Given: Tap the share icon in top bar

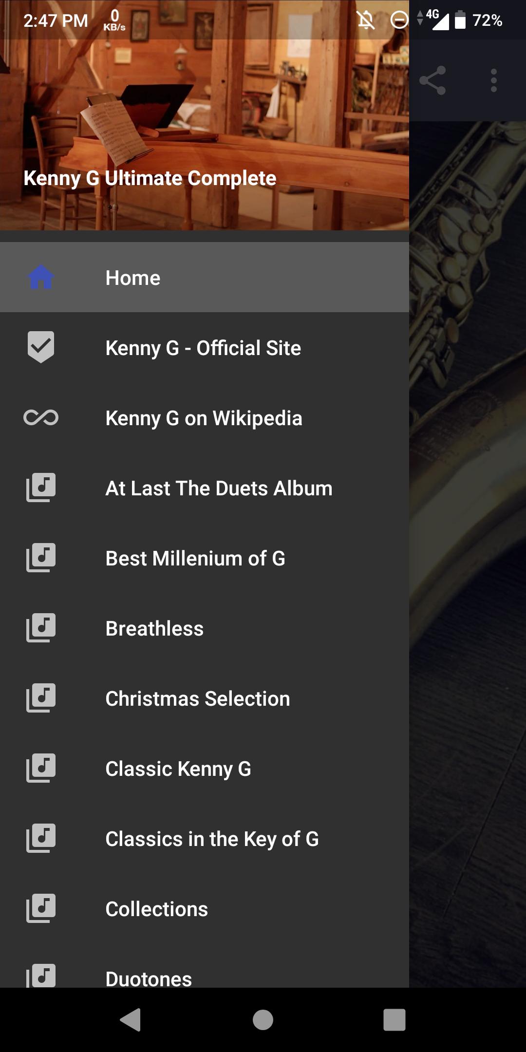Looking at the screenshot, I should 432,80.
